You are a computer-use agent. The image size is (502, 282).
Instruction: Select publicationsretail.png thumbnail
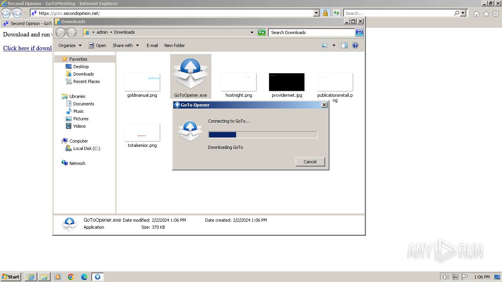pos(335,82)
